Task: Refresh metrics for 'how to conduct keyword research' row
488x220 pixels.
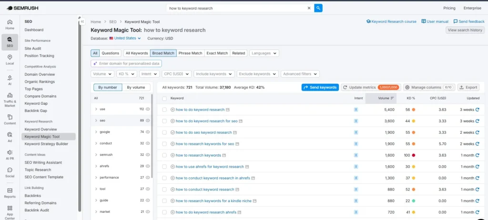Action: coord(478,189)
